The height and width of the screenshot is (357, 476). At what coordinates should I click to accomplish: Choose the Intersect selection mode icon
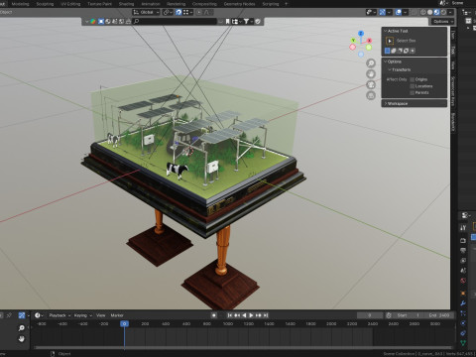(x=413, y=51)
